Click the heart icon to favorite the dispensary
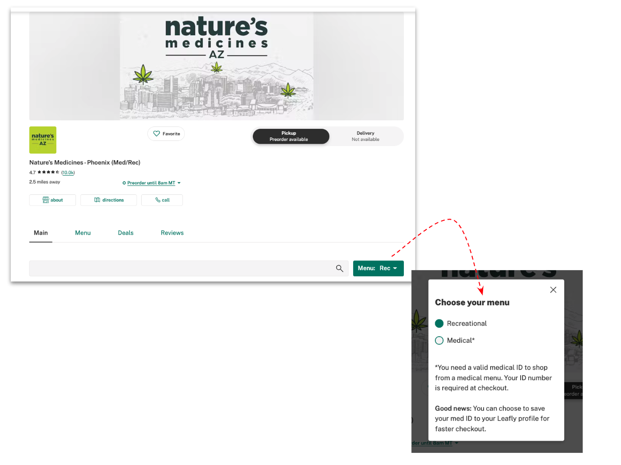The width and height of the screenshot is (621, 465). tap(156, 133)
